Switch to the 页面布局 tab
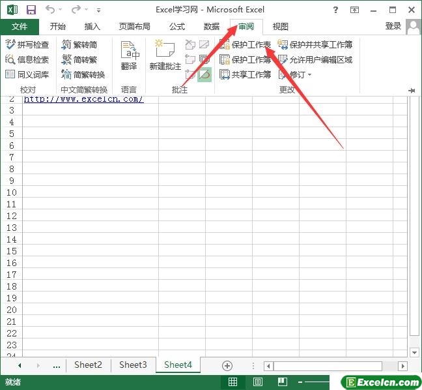The image size is (422, 390). (x=134, y=27)
